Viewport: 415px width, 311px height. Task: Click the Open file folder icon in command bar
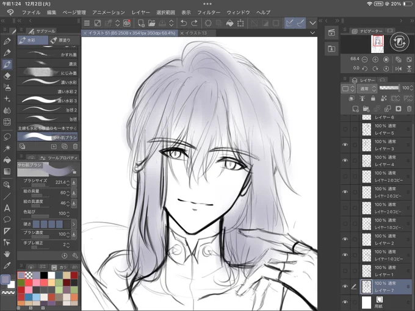(151, 23)
